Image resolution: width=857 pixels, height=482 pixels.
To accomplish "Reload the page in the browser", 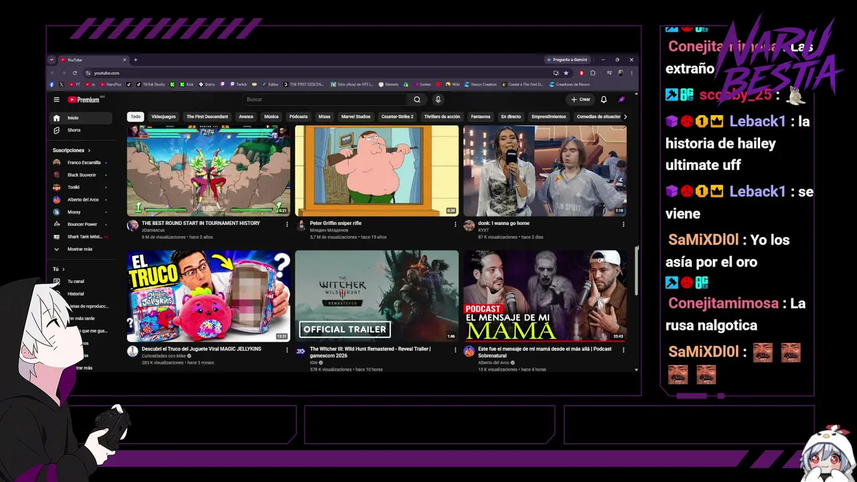I will [74, 73].
